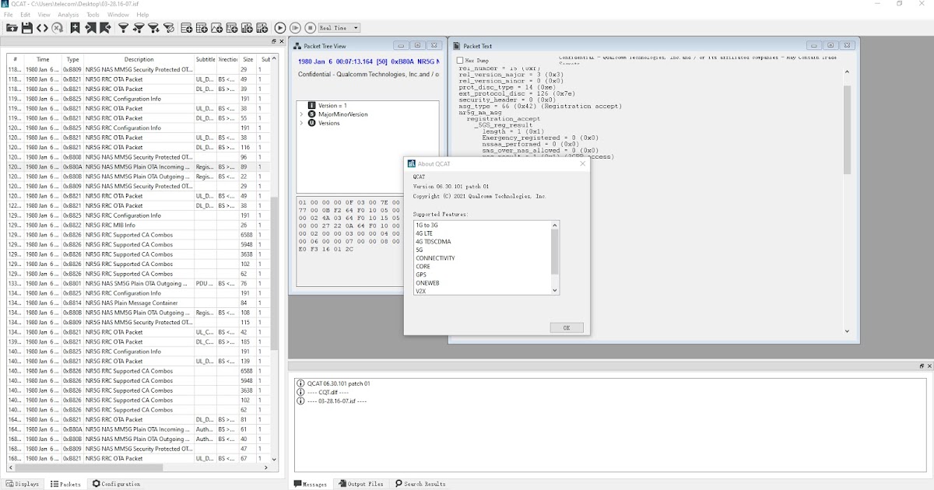934x490 pixels.
Task: Click the step-forward playback button in the toolbar
Action: coord(295,28)
